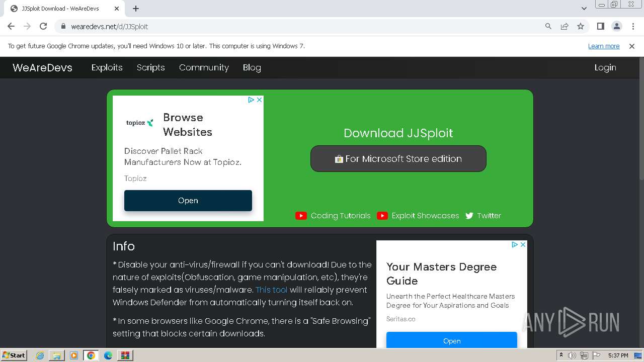Launch Internet Explorer from the taskbar
The width and height of the screenshot is (644, 362).
(40, 355)
